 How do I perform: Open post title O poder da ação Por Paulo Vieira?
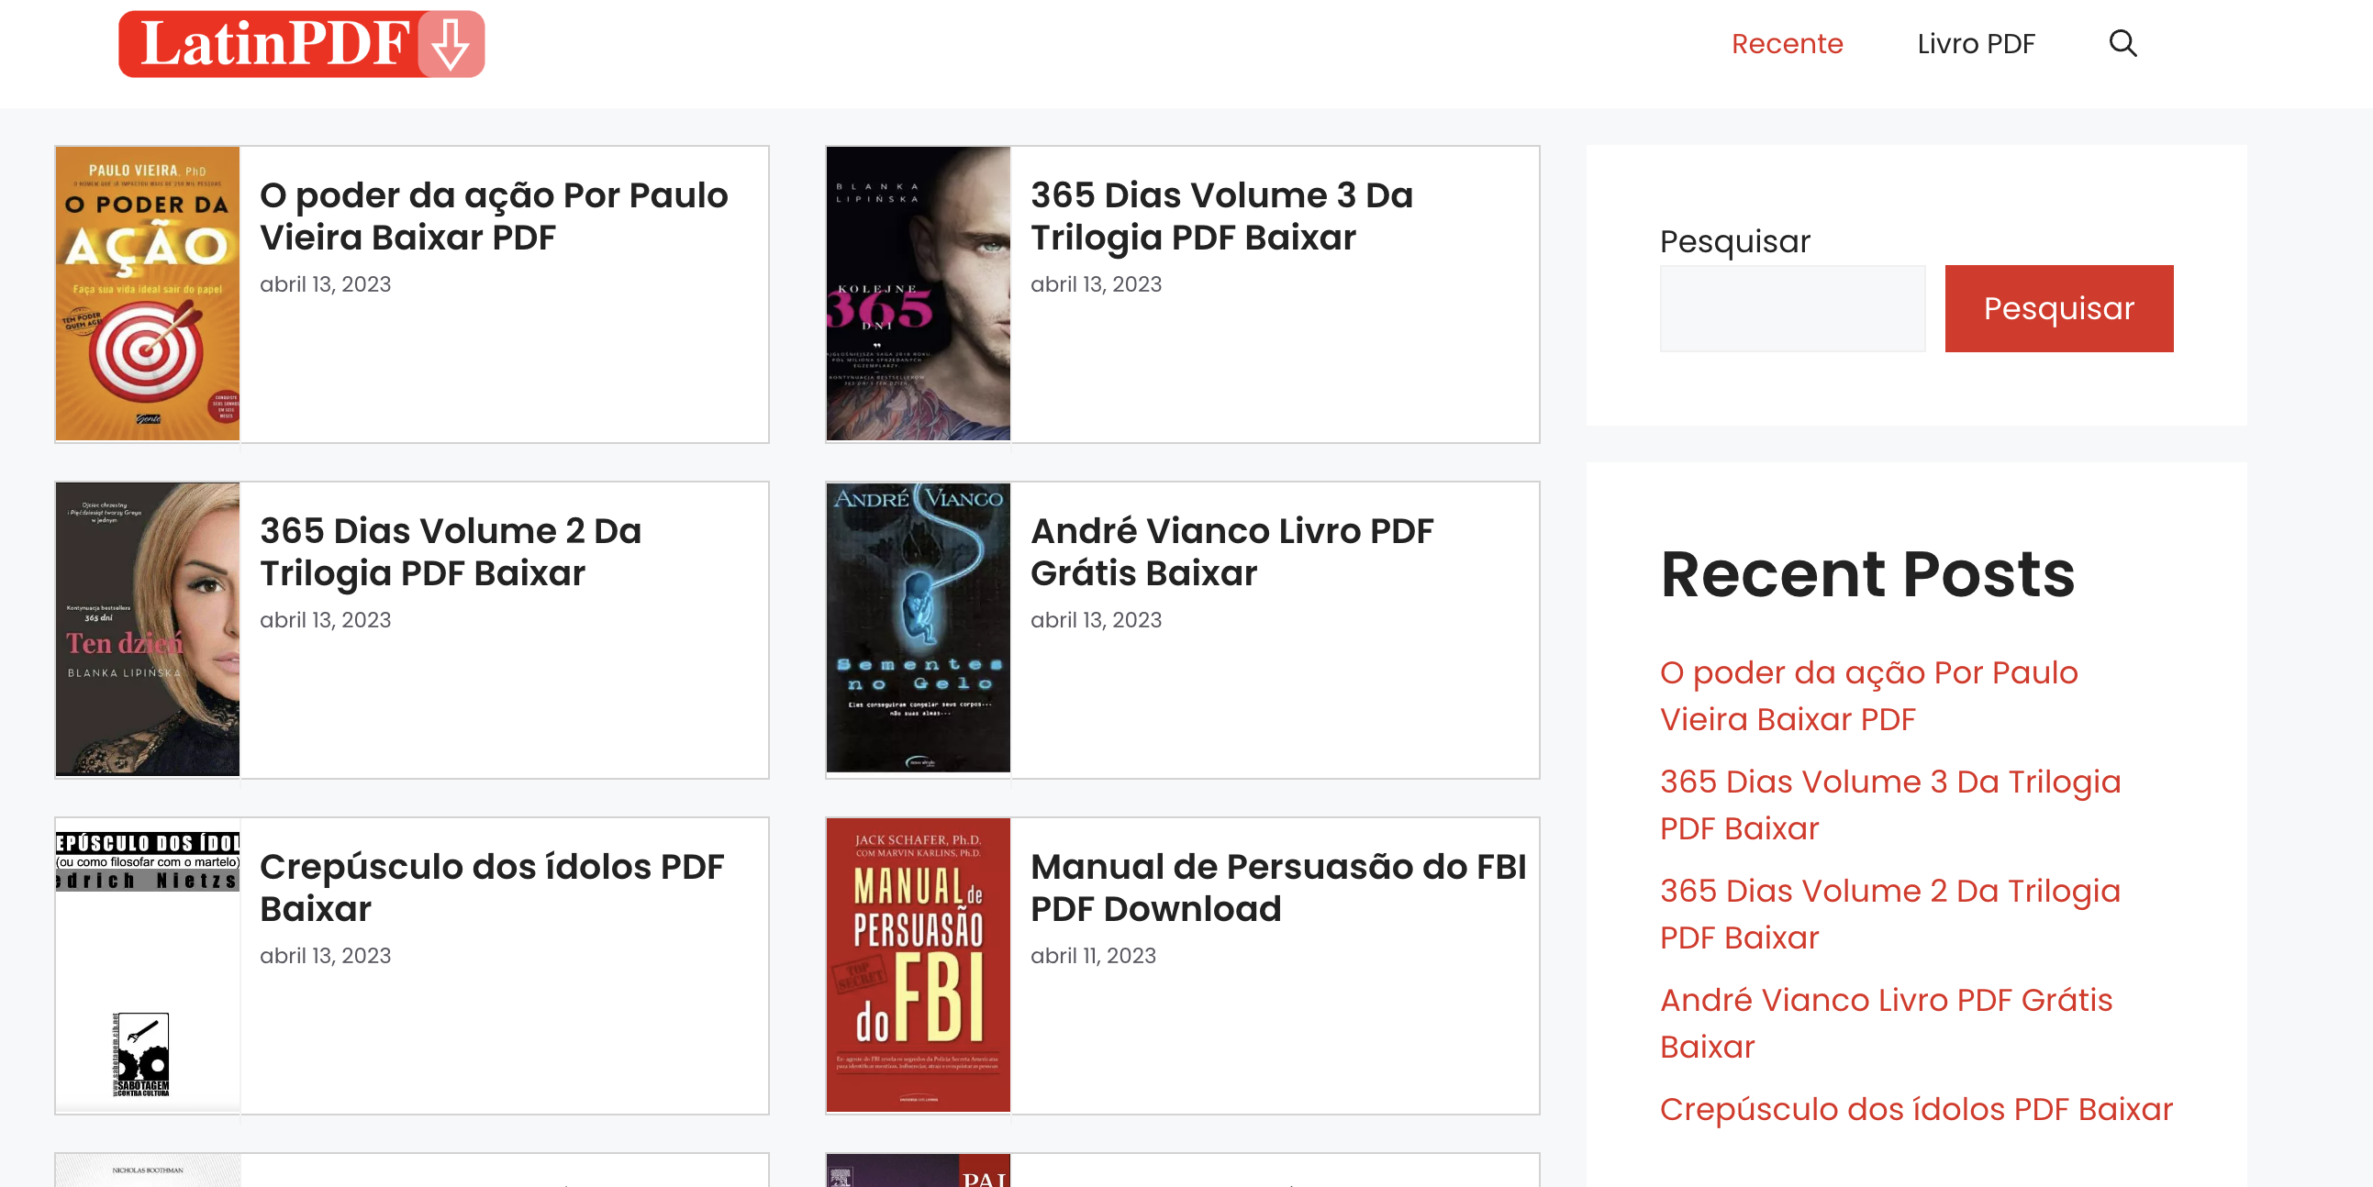tap(493, 216)
